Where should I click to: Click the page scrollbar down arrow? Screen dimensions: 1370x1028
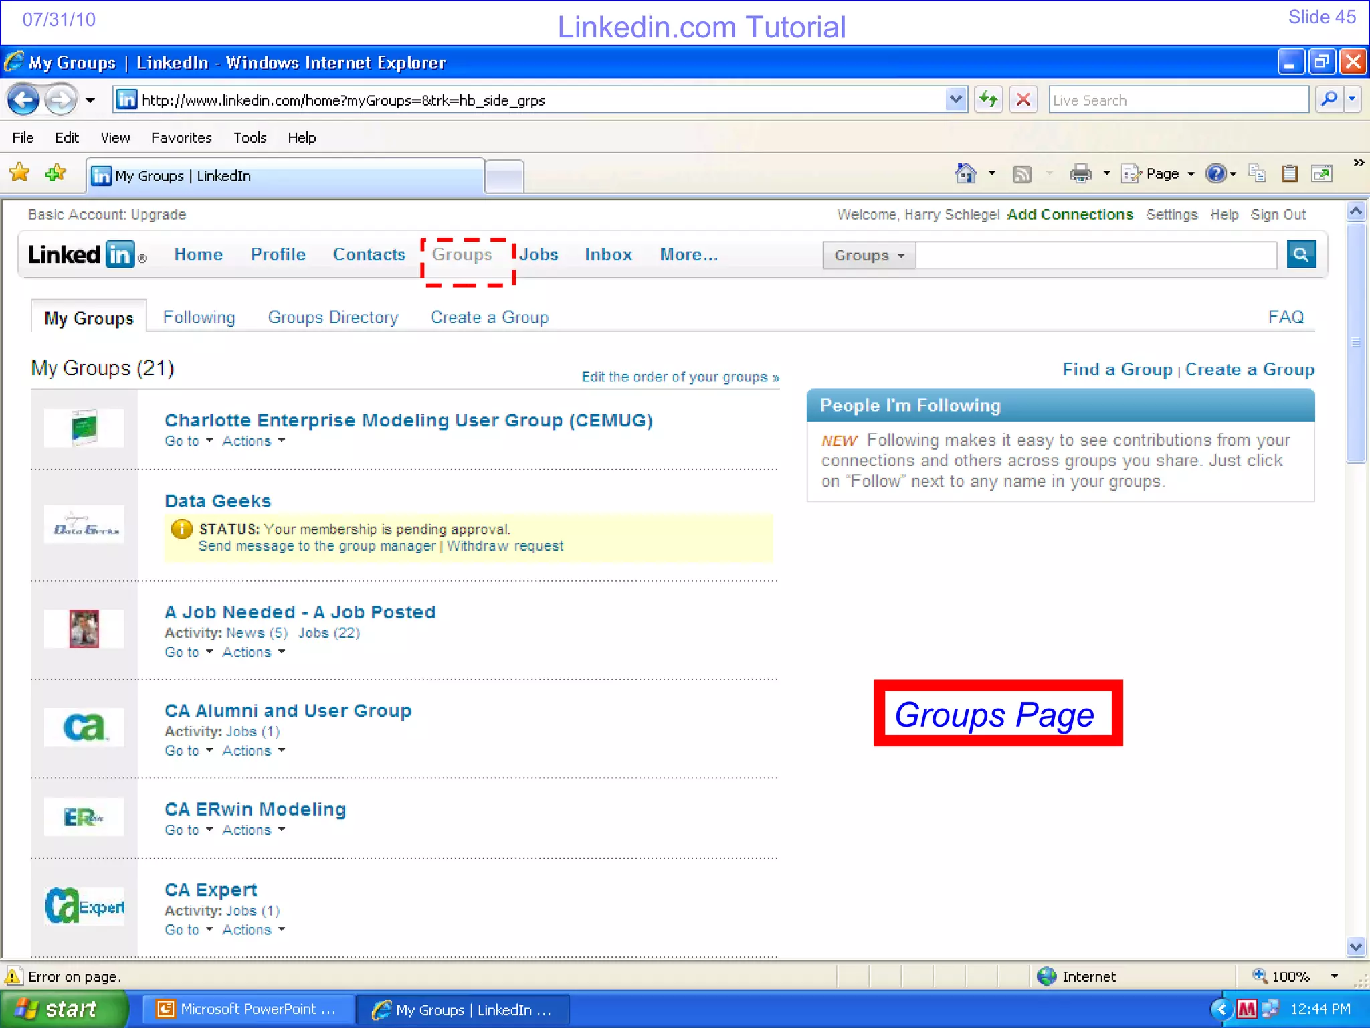click(1356, 946)
